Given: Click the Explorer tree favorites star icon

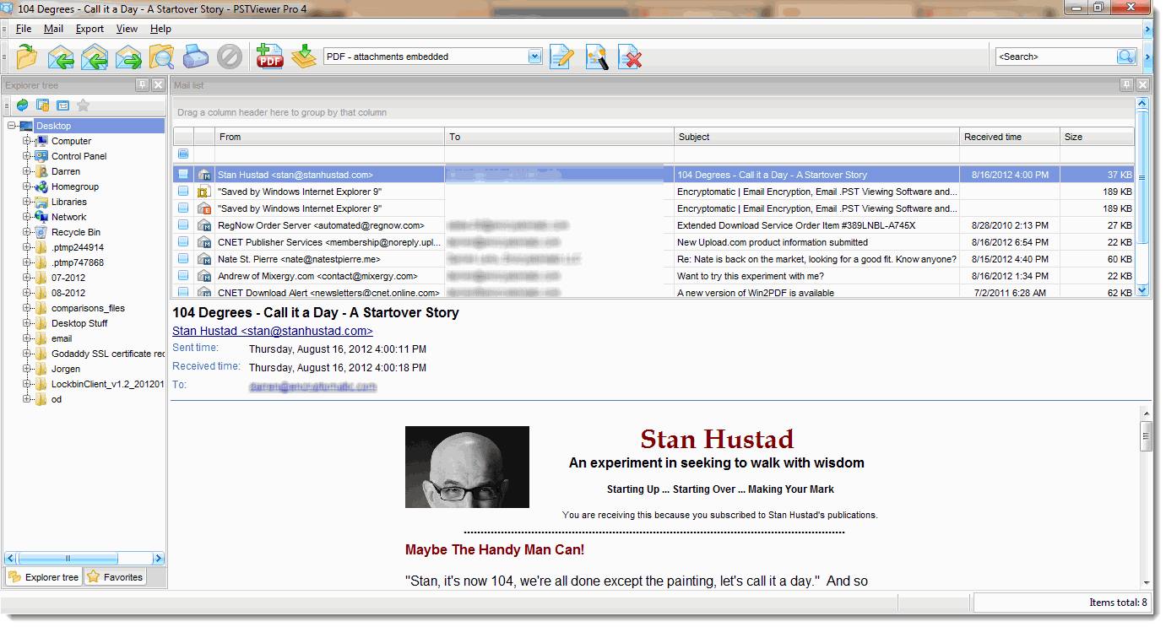Looking at the screenshot, I should (83, 105).
